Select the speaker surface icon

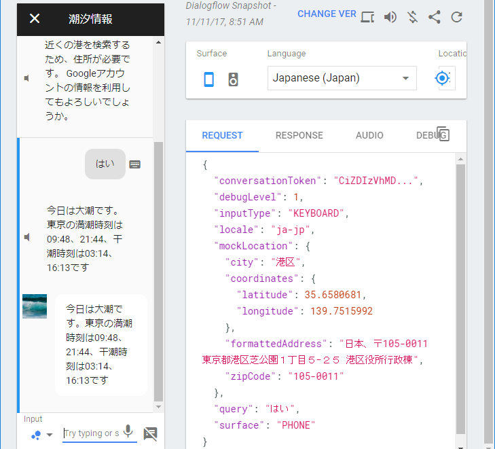[x=233, y=79]
